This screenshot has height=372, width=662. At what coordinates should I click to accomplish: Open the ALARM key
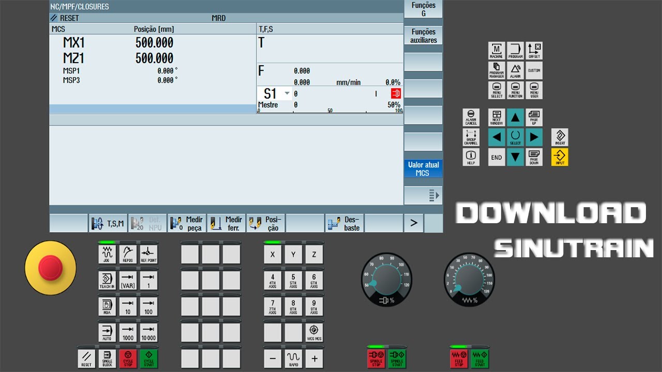click(515, 70)
